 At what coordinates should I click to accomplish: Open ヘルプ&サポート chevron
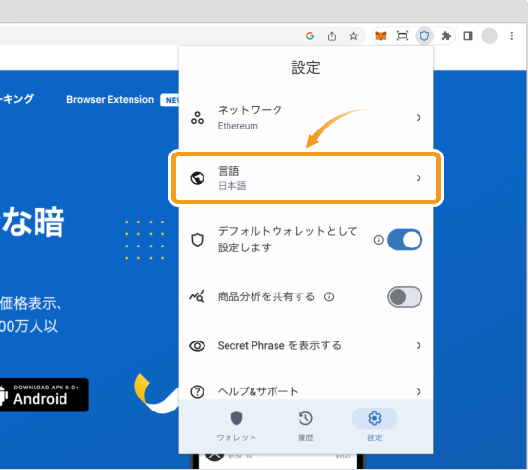point(419,391)
